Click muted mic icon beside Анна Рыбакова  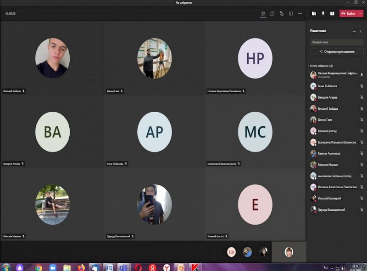[361, 86]
